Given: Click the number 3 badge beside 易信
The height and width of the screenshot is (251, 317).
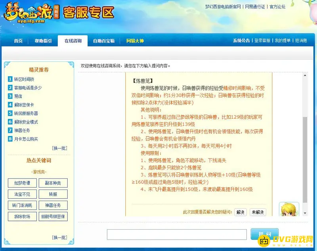Looking at the screenshot, I should click(x=10, y=96).
